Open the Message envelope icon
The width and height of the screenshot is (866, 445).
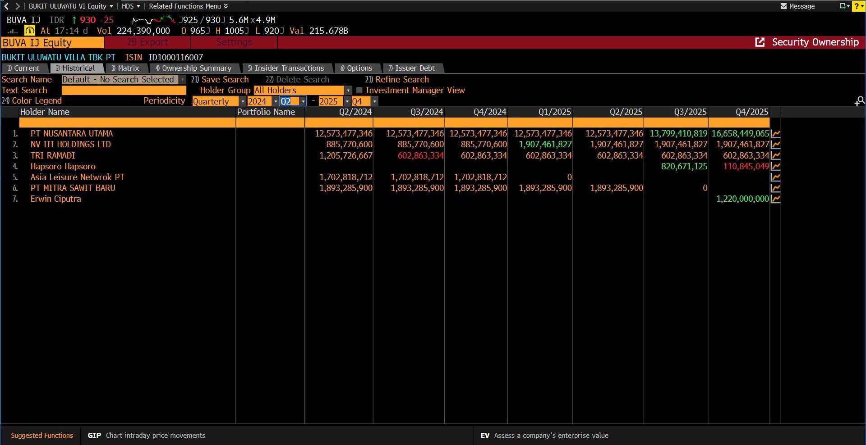coord(783,6)
